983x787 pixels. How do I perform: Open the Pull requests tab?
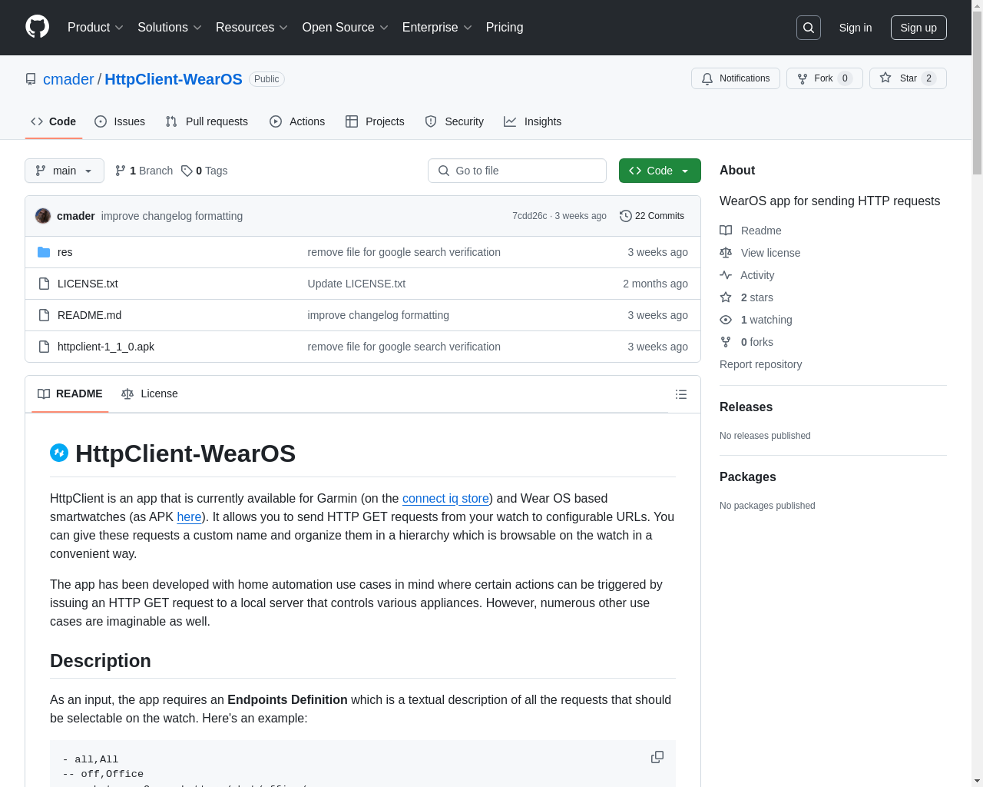point(207,121)
